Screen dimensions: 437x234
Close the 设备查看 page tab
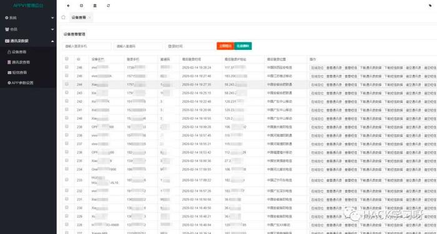pos(89,17)
